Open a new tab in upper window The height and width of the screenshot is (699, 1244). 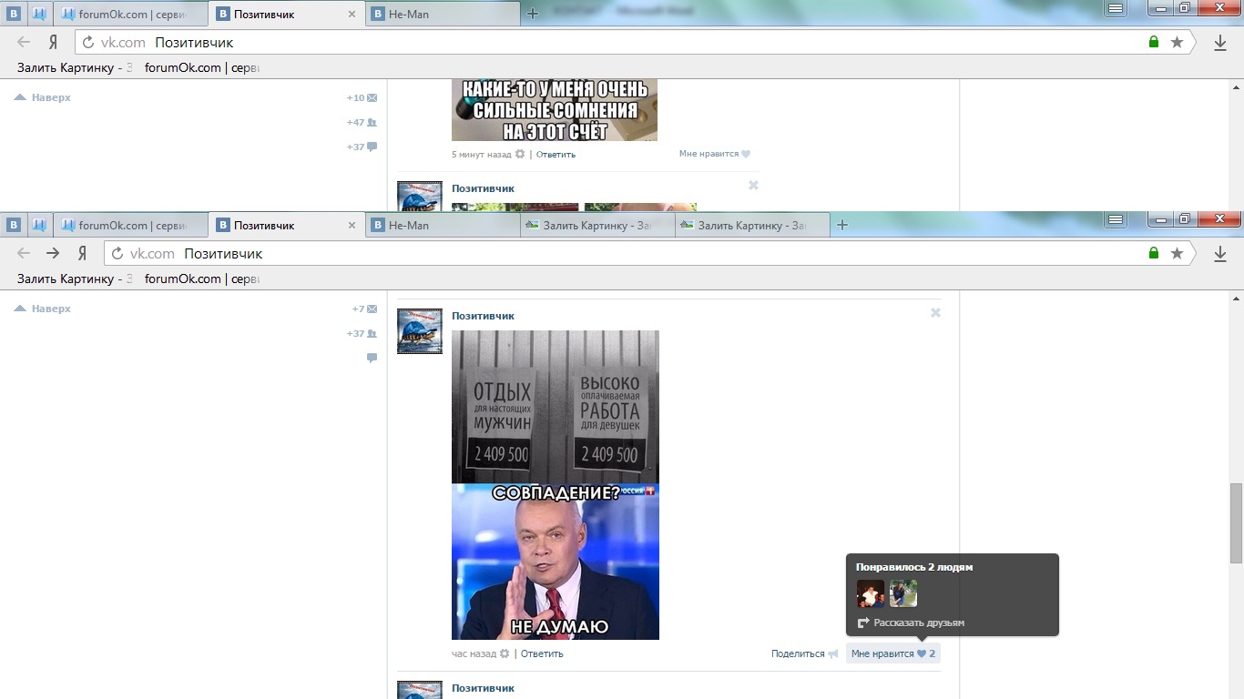coord(533,14)
